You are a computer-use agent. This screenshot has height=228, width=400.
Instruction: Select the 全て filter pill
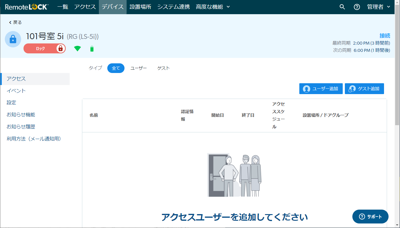point(116,68)
